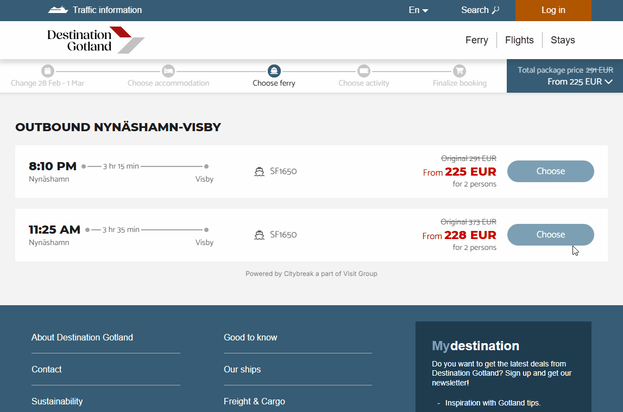Click the 3 hr 15 min duration
The image size is (623, 412).
click(121, 166)
